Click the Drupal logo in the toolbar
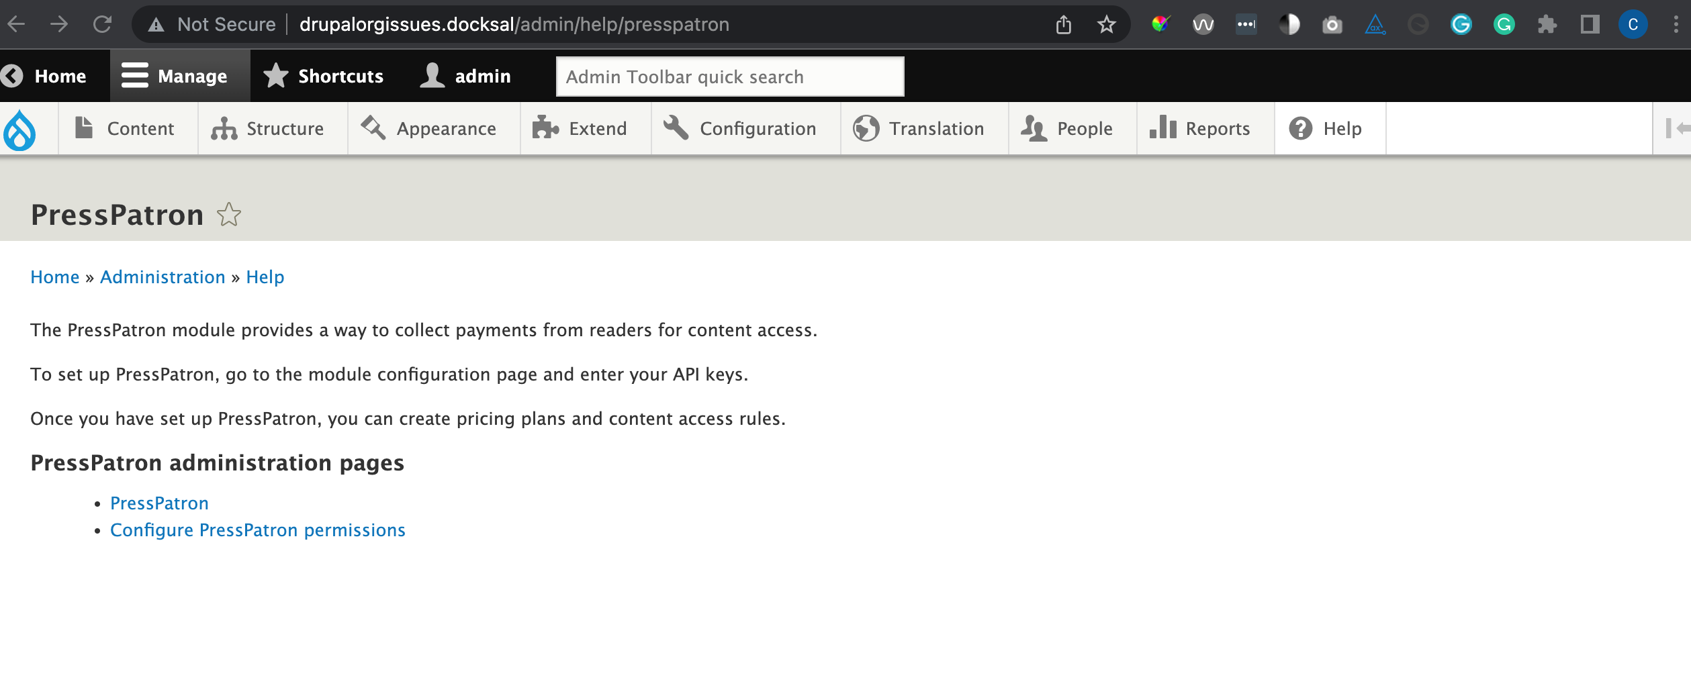 [x=21, y=128]
